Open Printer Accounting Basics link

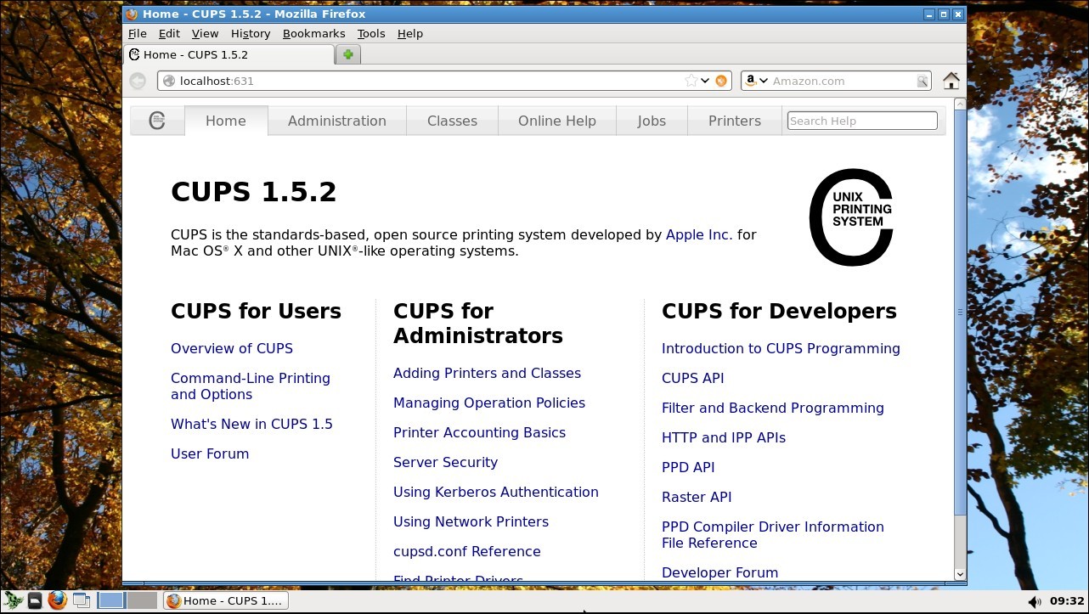coord(479,432)
